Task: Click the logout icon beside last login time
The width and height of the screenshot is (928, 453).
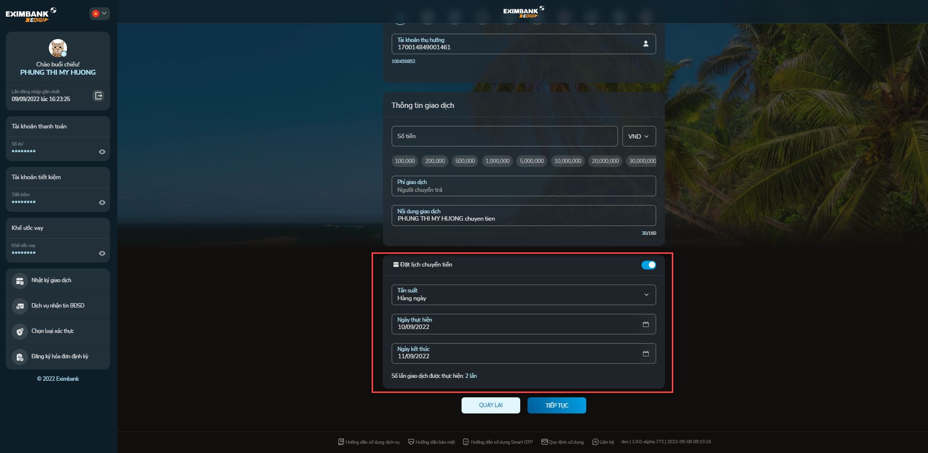Action: pos(98,96)
